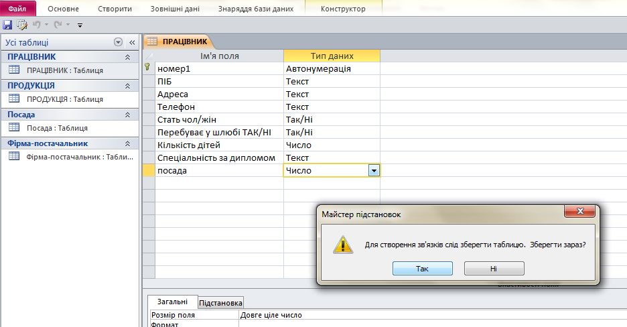Screen dimensions: 627x327
Task: Open the Усі таблиці navigation pane menu
Action: tap(118, 42)
